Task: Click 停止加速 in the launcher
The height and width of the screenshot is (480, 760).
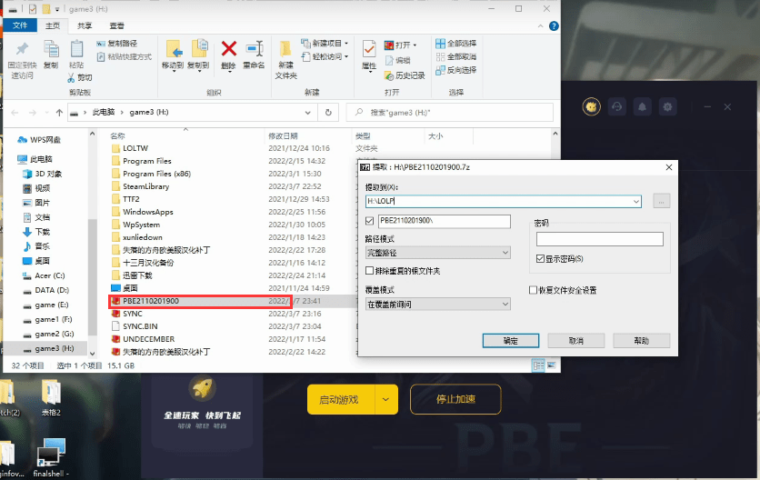Action: (x=455, y=399)
